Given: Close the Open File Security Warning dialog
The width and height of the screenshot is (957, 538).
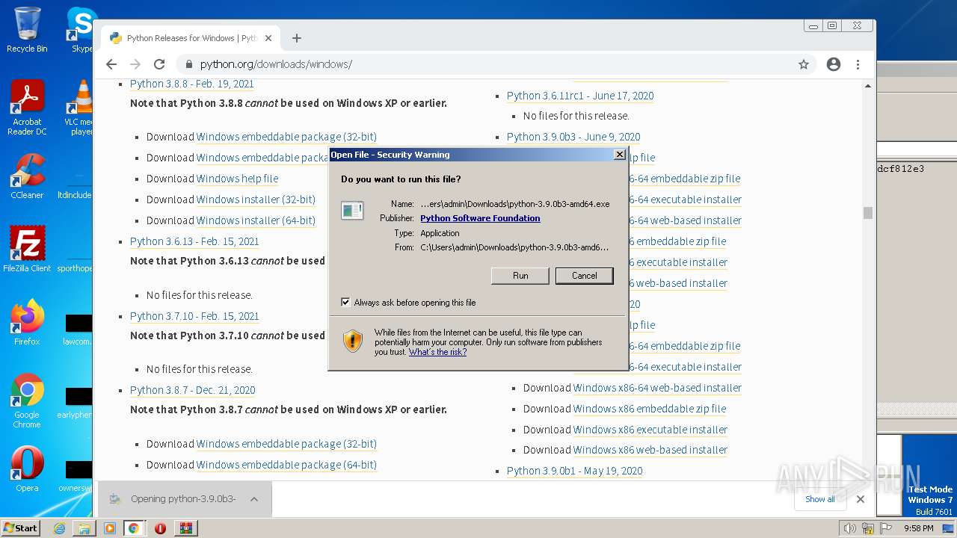Looking at the screenshot, I should point(619,155).
